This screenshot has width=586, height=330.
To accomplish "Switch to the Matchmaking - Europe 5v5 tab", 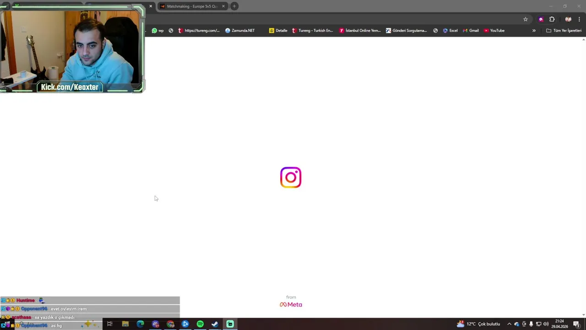I will click(x=191, y=6).
